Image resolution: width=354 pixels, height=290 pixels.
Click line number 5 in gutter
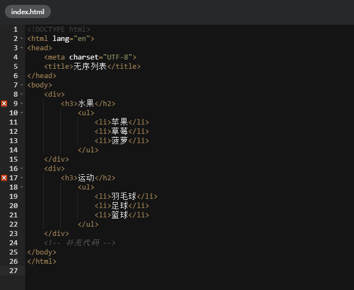15,66
